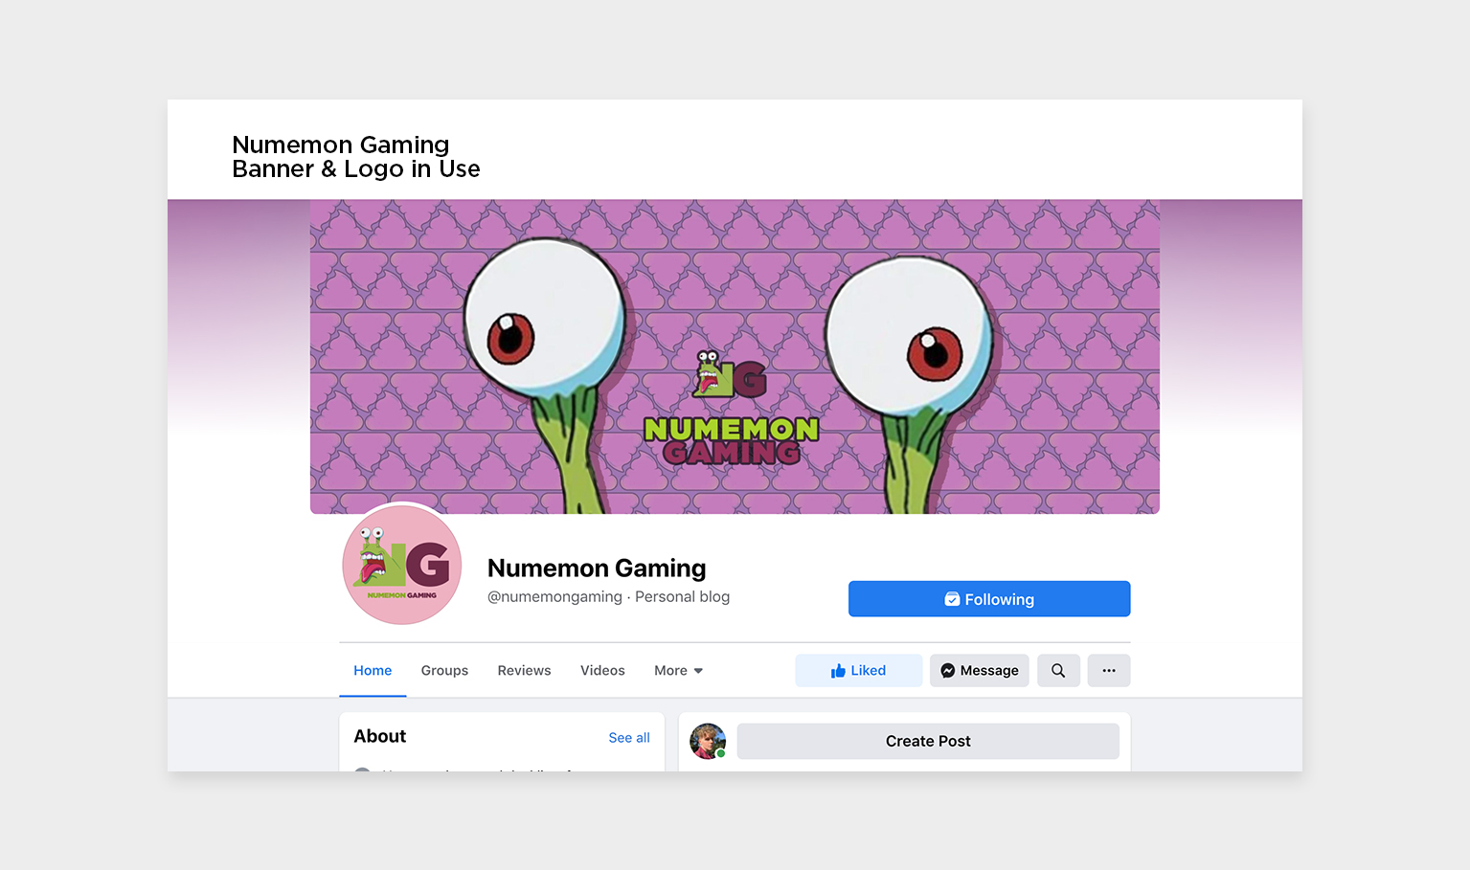Viewport: 1470px width, 870px height.
Task: Click the @numemongaming handle text
Action: tap(554, 597)
